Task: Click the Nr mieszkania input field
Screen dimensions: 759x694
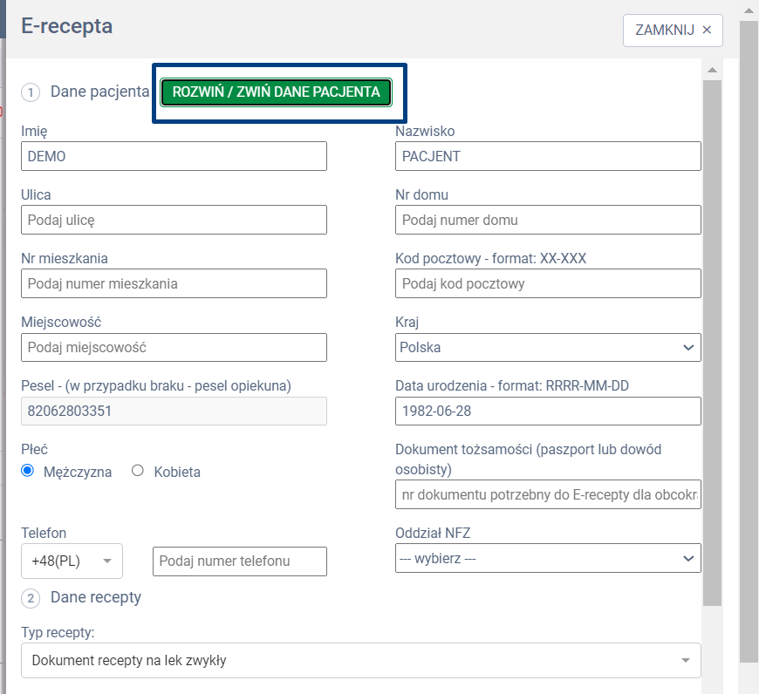Action: coord(174,283)
